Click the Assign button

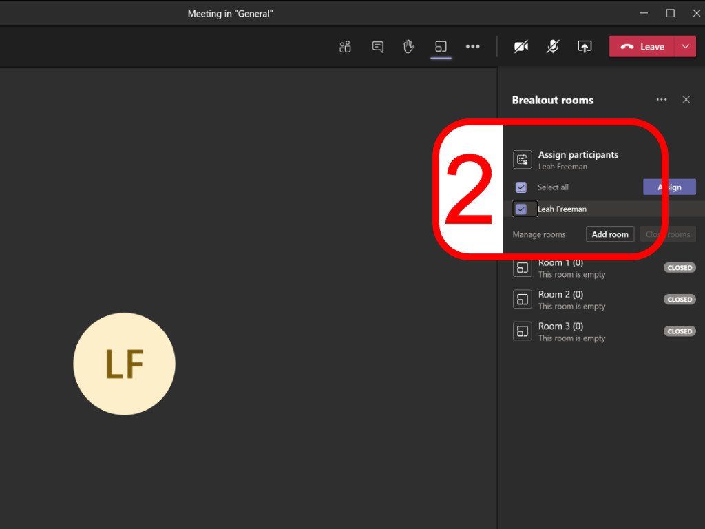(x=669, y=187)
